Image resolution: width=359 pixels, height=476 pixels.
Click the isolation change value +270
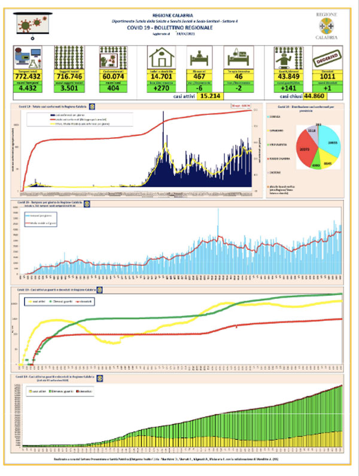(x=162, y=89)
